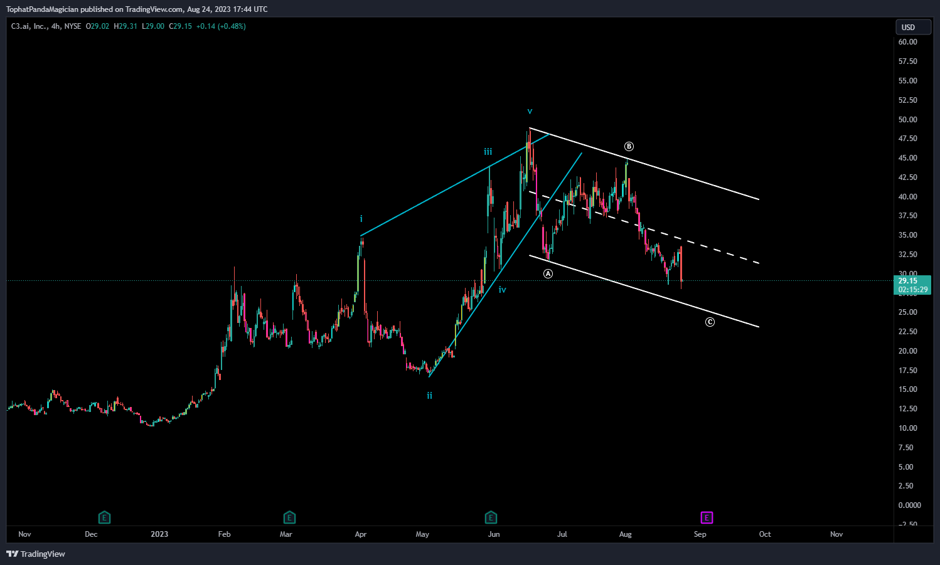
Task: Click the close value 'C29.15'
Action: 180,26
